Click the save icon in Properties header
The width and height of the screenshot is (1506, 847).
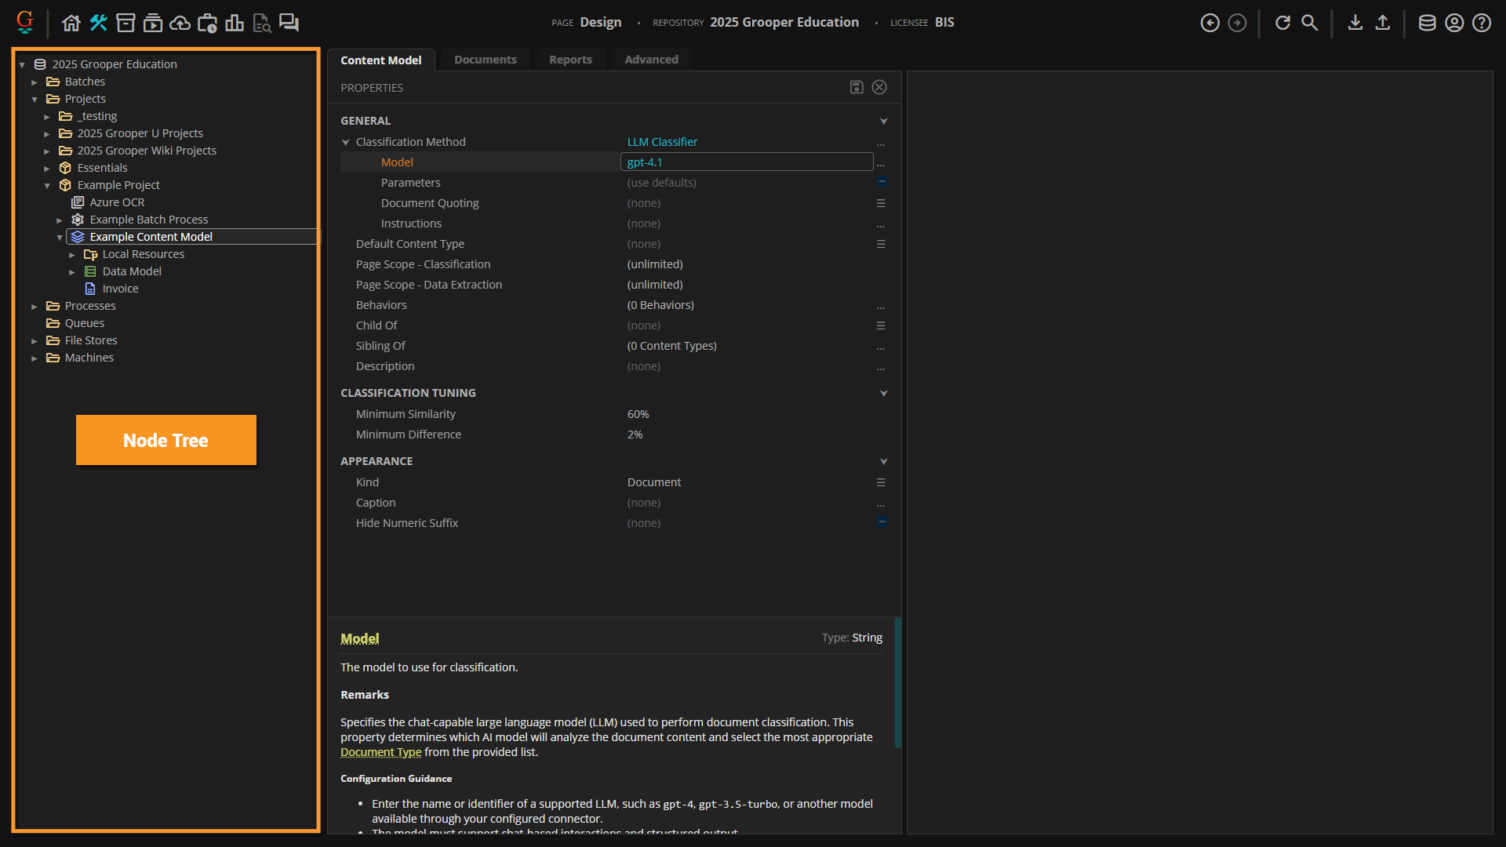click(857, 87)
